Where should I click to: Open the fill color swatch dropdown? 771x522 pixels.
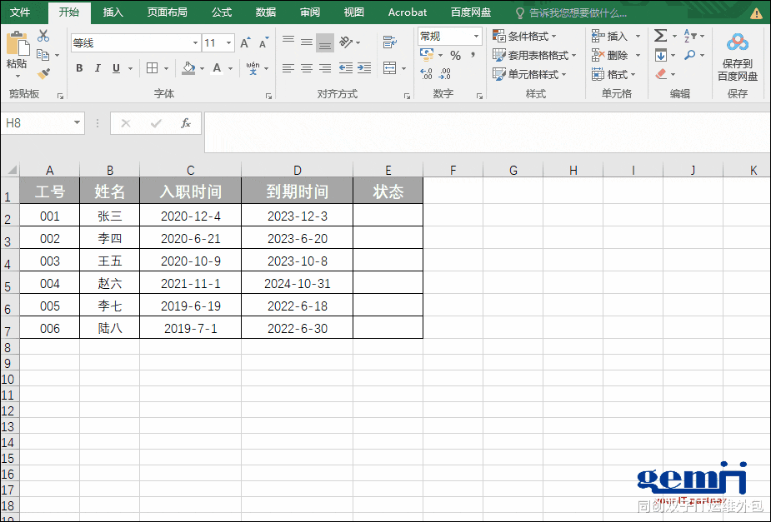(x=202, y=68)
